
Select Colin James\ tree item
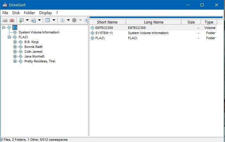pyautogui.click(x=34, y=52)
